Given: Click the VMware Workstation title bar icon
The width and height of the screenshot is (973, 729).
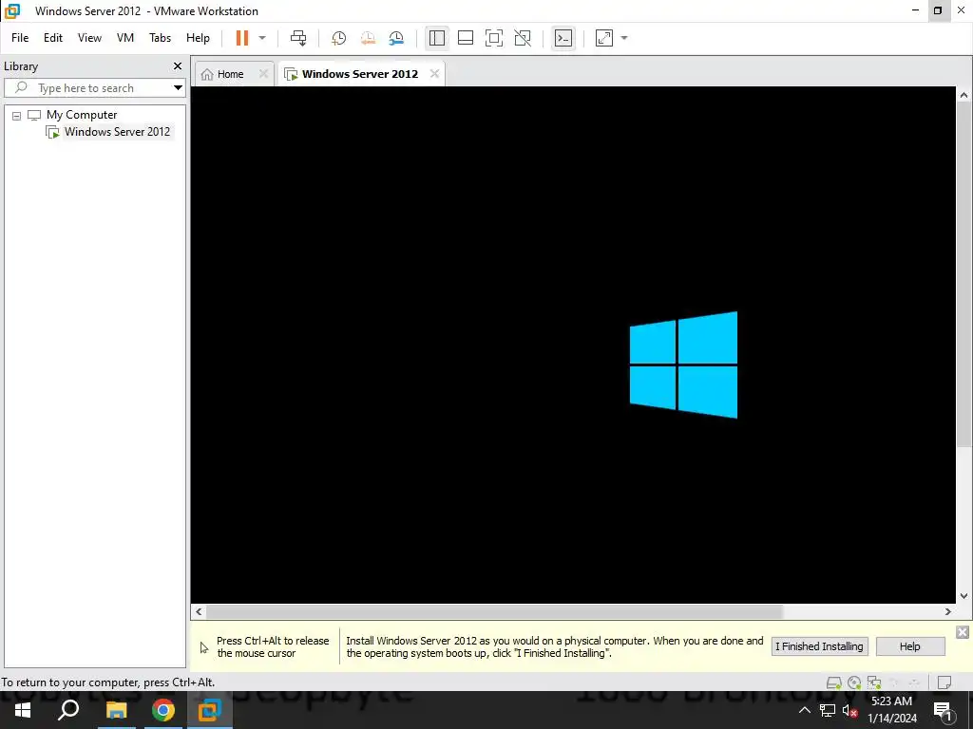Looking at the screenshot, I should [12, 10].
